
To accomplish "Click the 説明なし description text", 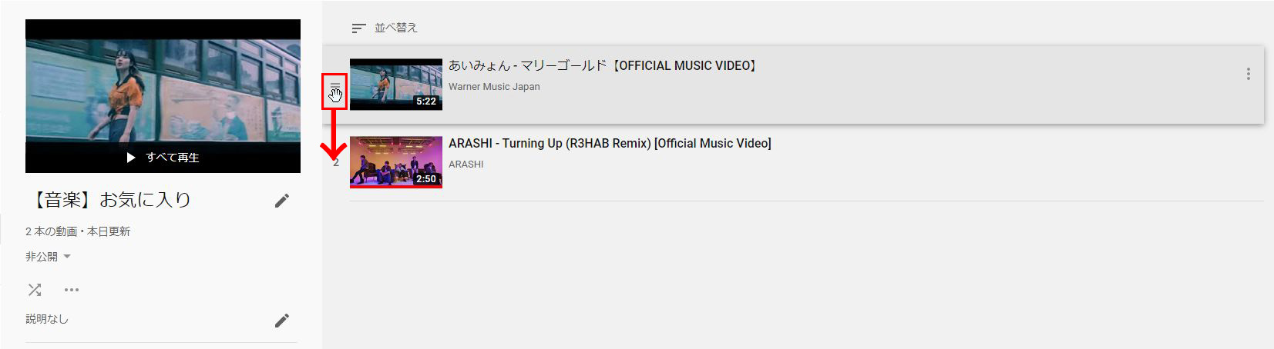I will tap(47, 319).
